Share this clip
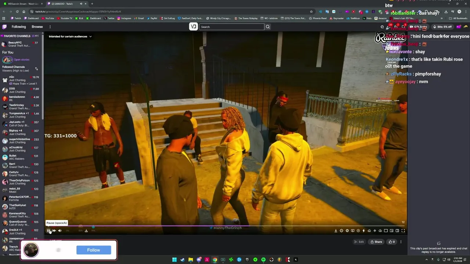The width and height of the screenshot is (470, 264). 376,242
